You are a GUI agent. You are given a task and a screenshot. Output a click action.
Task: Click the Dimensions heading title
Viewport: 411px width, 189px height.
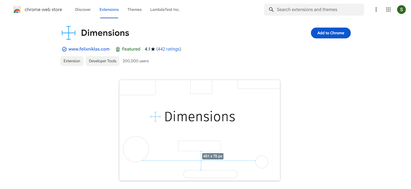(105, 33)
